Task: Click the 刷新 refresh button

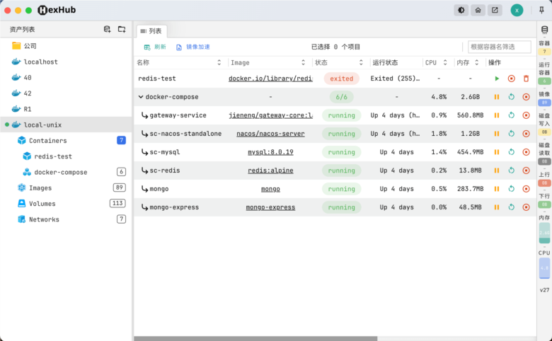Action: pos(155,47)
